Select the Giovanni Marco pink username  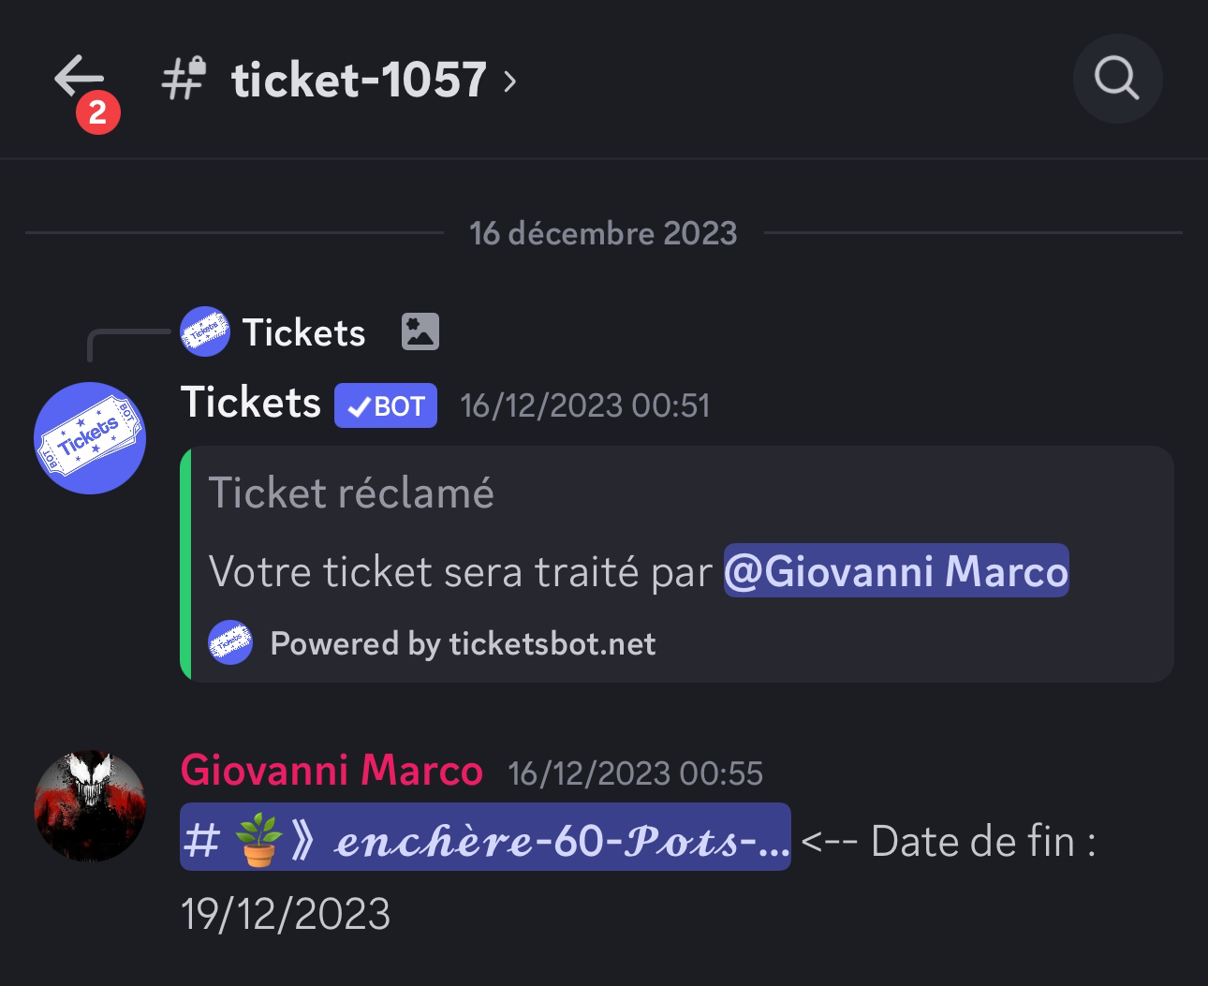[x=331, y=771]
